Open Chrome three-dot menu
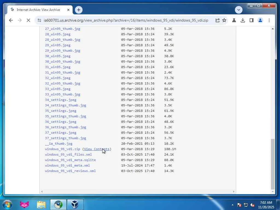Image resolution: width=280 pixels, height=210 pixels. pyautogui.click(x=269, y=20)
